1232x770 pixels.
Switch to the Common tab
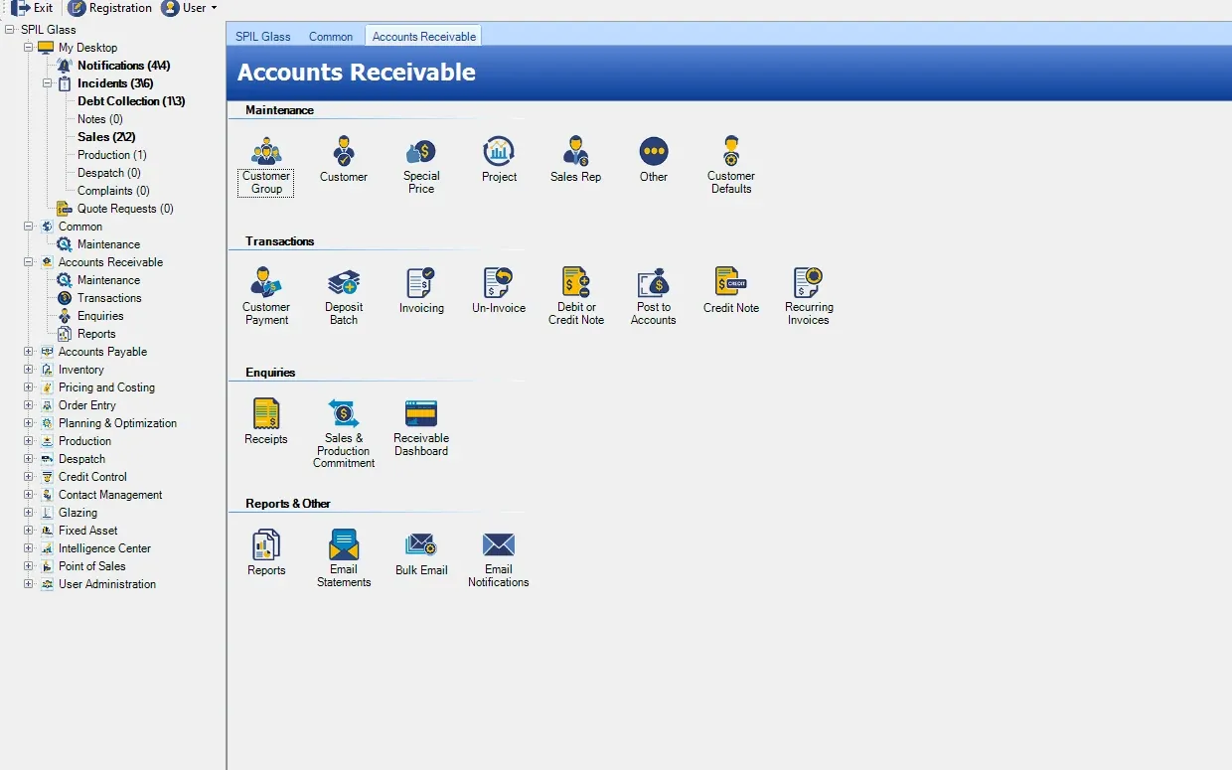pyautogui.click(x=331, y=36)
